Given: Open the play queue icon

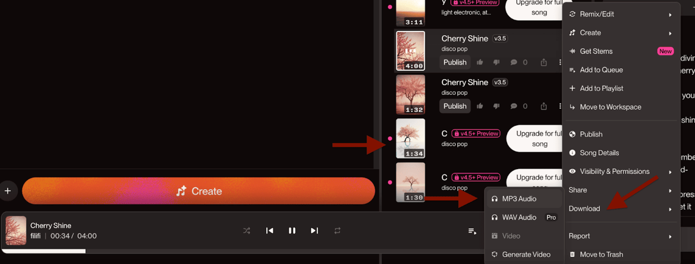Looking at the screenshot, I should click(x=472, y=231).
